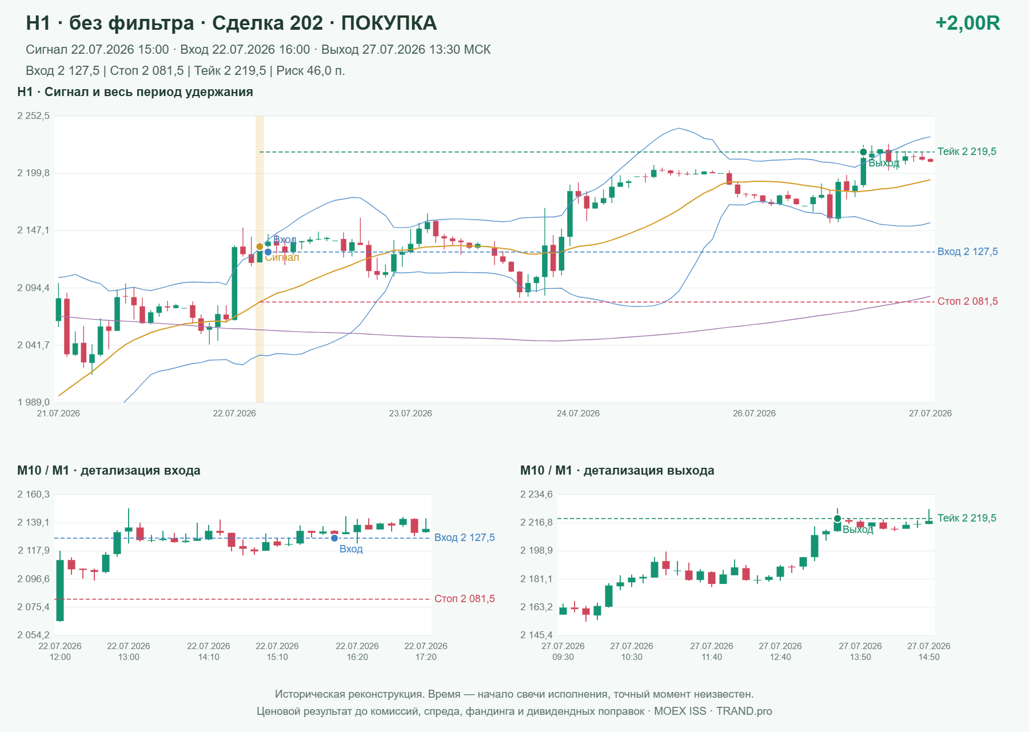Click the 23.07.2026 date on H1 axis

point(410,413)
